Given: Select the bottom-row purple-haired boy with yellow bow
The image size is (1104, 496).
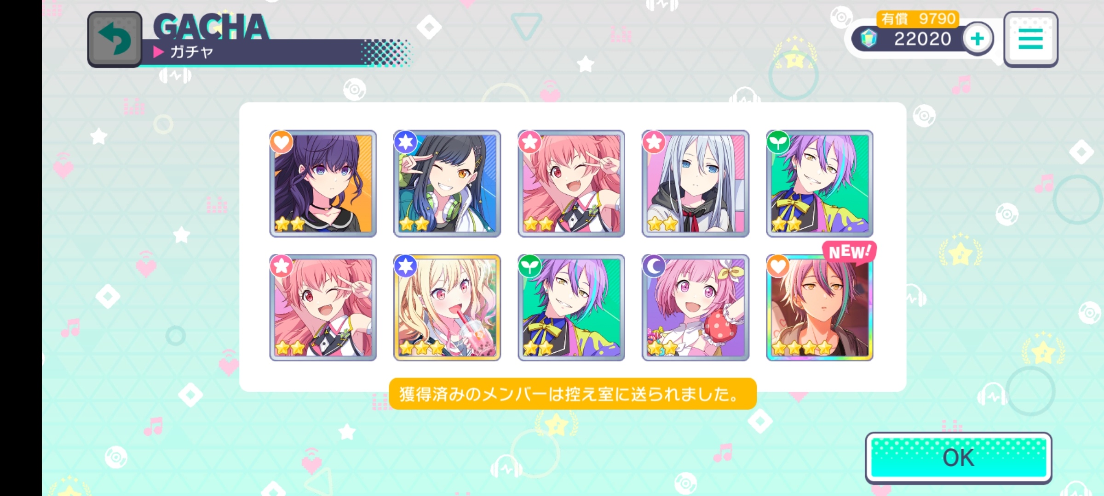Looking at the screenshot, I should tap(571, 308).
